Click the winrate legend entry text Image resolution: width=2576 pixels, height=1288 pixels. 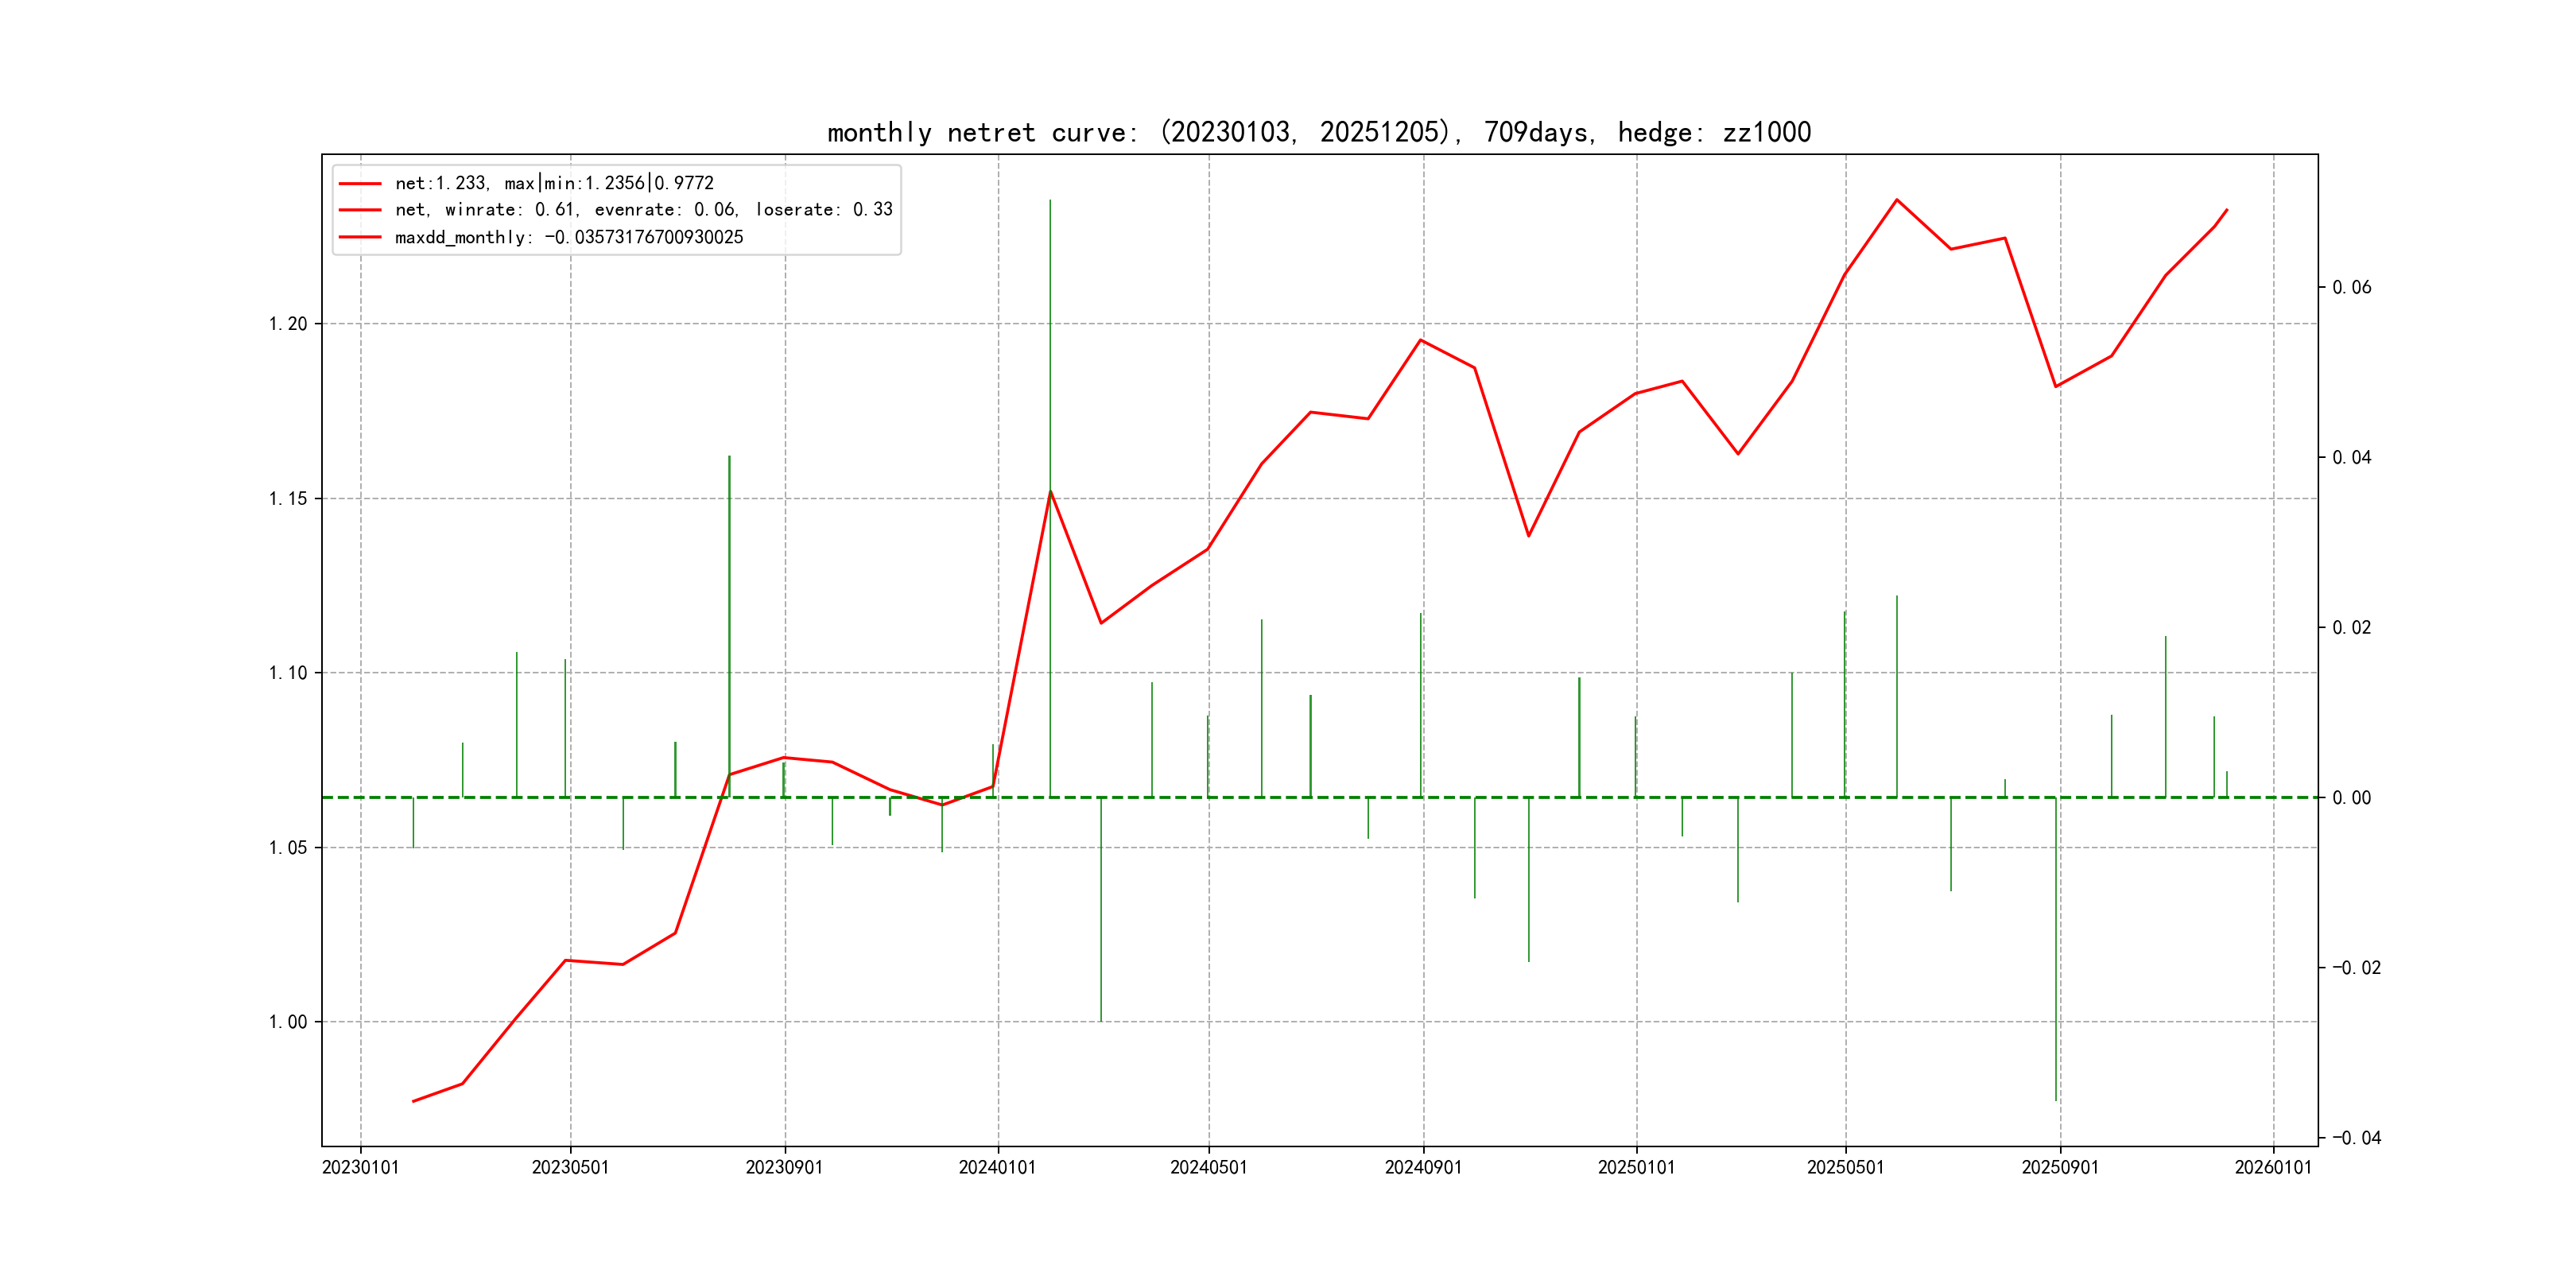click(x=643, y=210)
